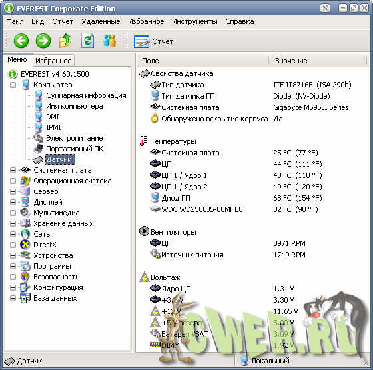Click the EVEREST v4.60.1500 root node

tap(55, 74)
